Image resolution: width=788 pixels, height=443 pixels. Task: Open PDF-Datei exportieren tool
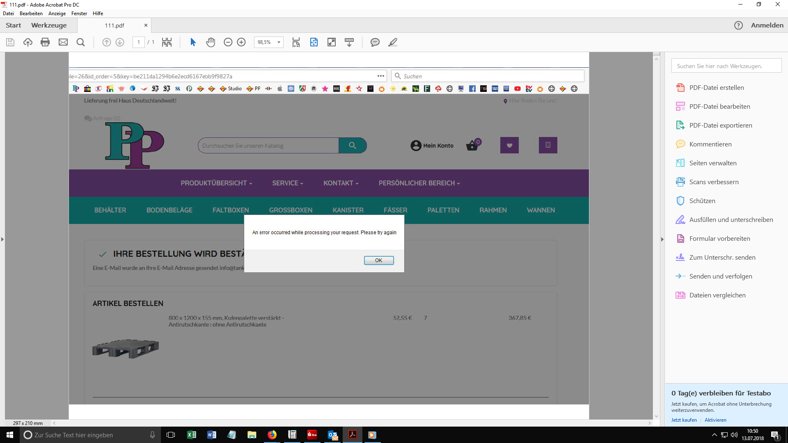point(720,126)
